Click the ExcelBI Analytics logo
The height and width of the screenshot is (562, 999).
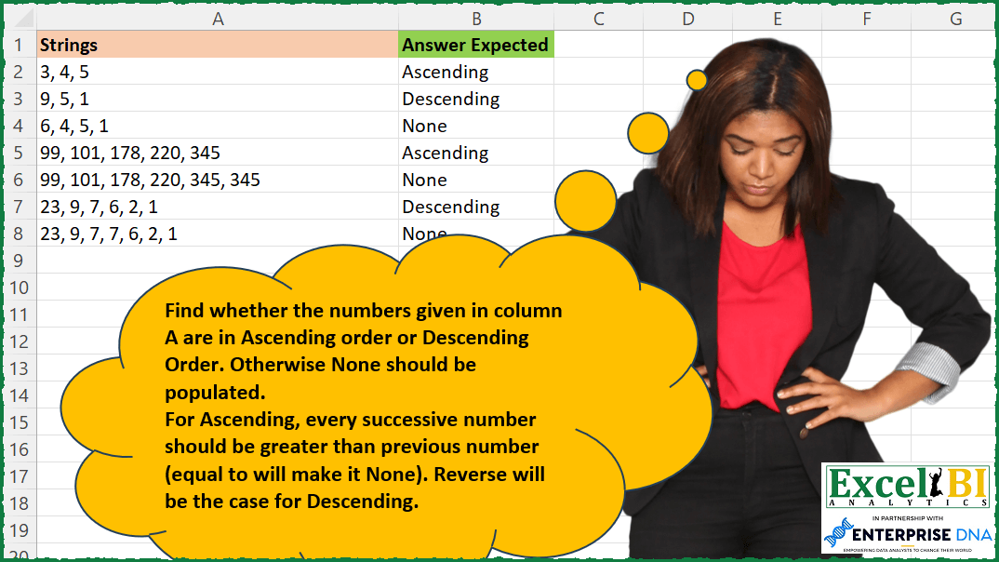pos(907,487)
